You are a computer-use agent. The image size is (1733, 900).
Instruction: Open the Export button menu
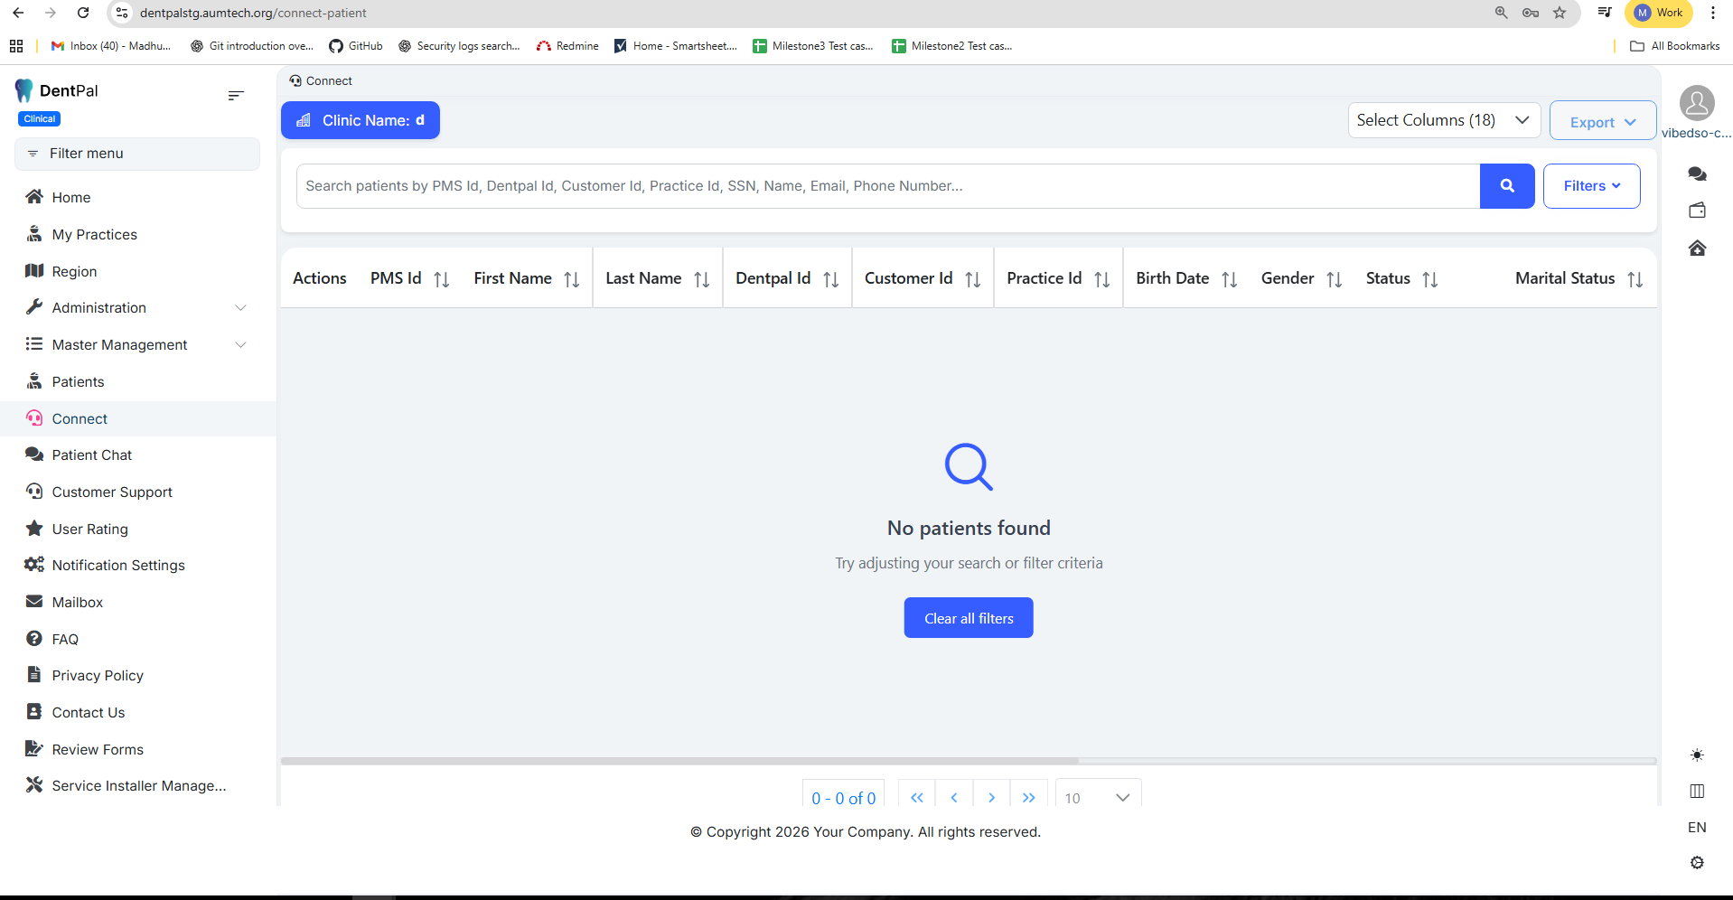(x=1602, y=122)
